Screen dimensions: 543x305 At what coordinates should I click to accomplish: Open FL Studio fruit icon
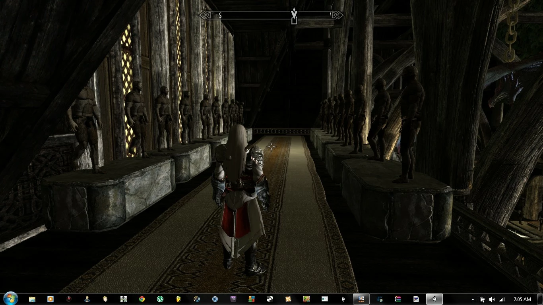[178, 299]
